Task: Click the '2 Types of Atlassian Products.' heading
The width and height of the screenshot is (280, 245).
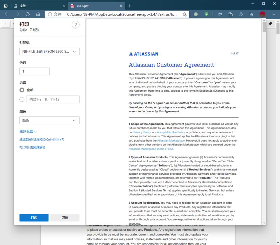Action: (148, 157)
